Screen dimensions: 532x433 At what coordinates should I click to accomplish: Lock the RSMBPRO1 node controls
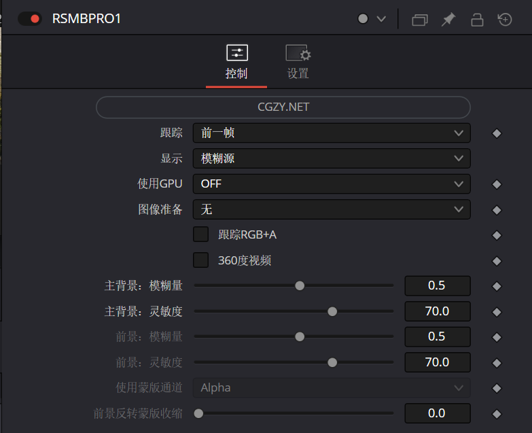(477, 20)
